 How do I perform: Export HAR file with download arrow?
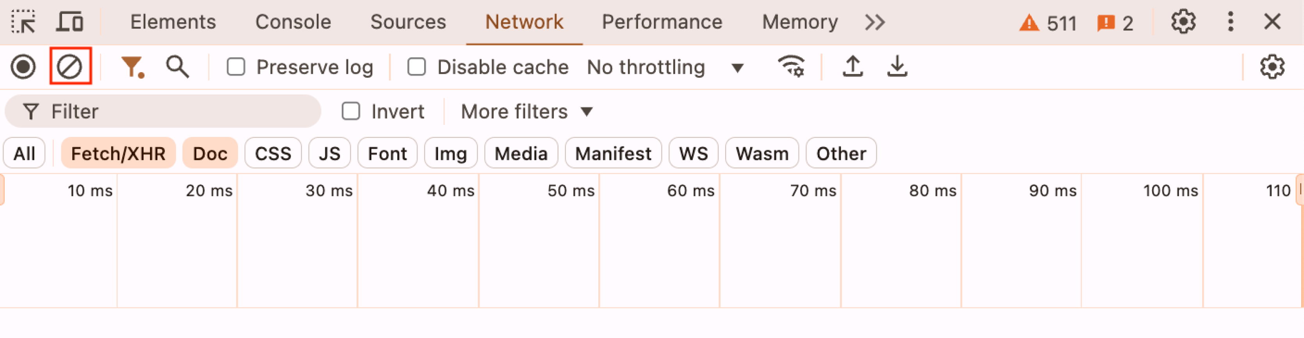click(x=897, y=67)
